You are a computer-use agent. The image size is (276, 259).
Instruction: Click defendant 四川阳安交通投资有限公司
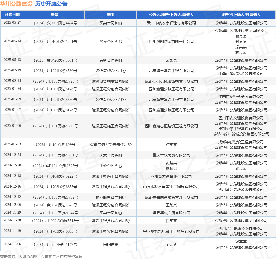(x=241, y=118)
